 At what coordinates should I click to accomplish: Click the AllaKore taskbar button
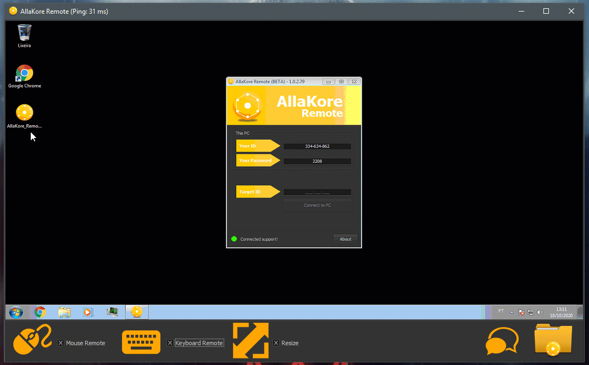click(x=137, y=312)
